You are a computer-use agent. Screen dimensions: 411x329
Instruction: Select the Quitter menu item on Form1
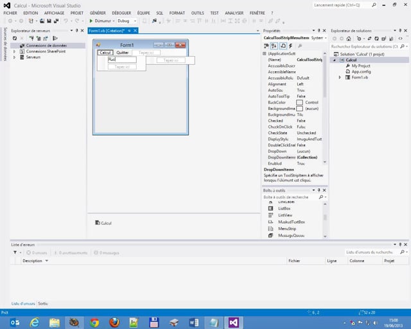coord(123,53)
